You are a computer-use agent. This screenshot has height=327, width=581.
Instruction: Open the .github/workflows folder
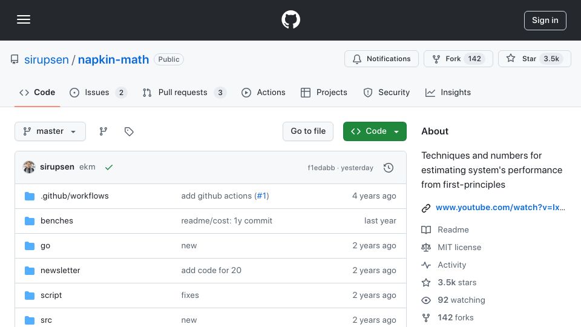click(x=74, y=196)
